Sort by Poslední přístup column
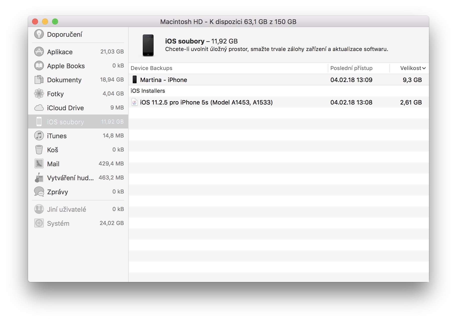This screenshot has width=457, height=322. coord(359,68)
